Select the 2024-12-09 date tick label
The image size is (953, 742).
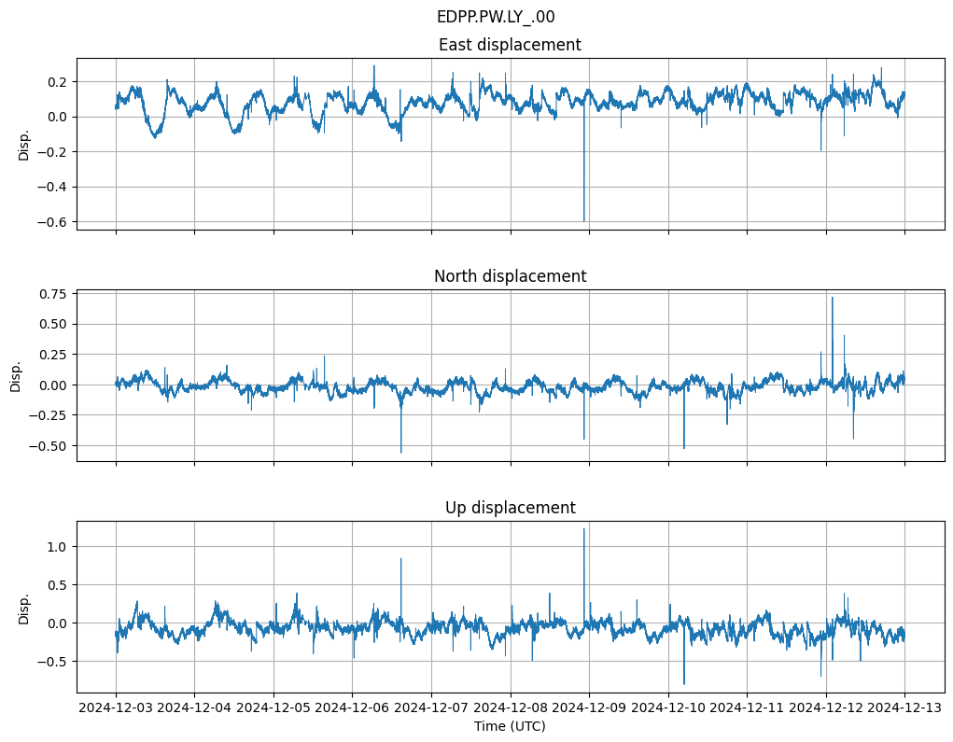point(589,708)
